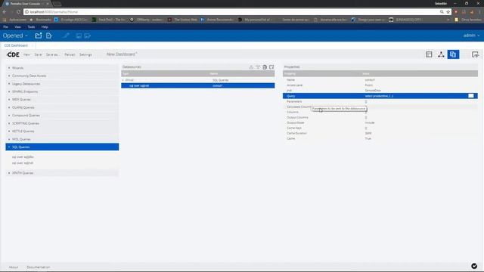
Task: Select the CDE Dashboard tab
Action: 16,45
